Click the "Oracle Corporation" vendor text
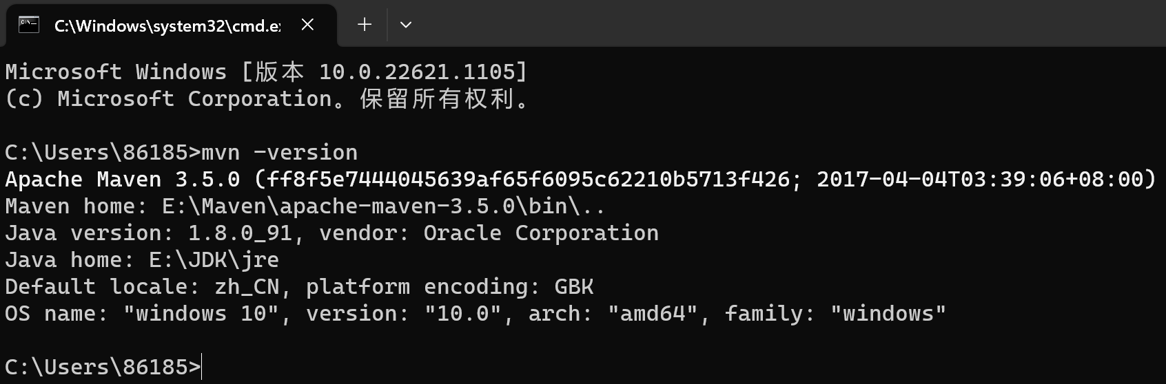The height and width of the screenshot is (384, 1166). 541,233
